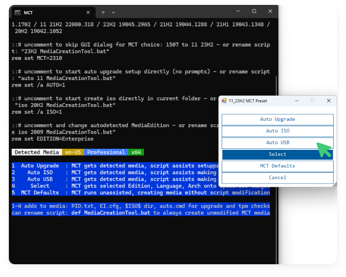This screenshot has width=346, height=277.
Task: Click the '1 Auto Upgrade' terminal line
Action: 115,166
